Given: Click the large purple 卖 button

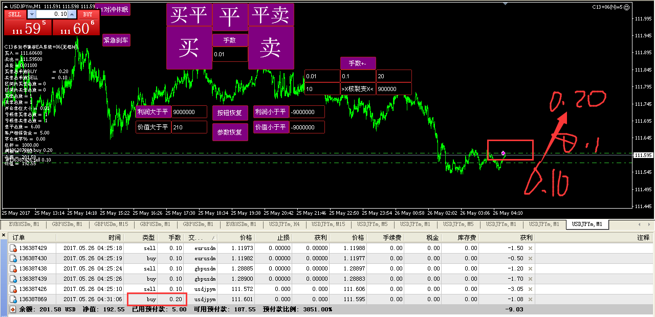Looking at the screenshot, I should pyautogui.click(x=271, y=48).
